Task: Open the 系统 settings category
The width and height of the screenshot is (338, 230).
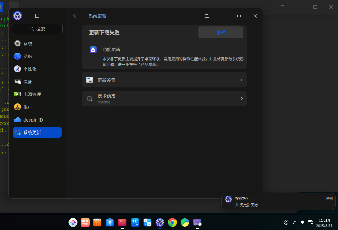Action: click(x=37, y=43)
